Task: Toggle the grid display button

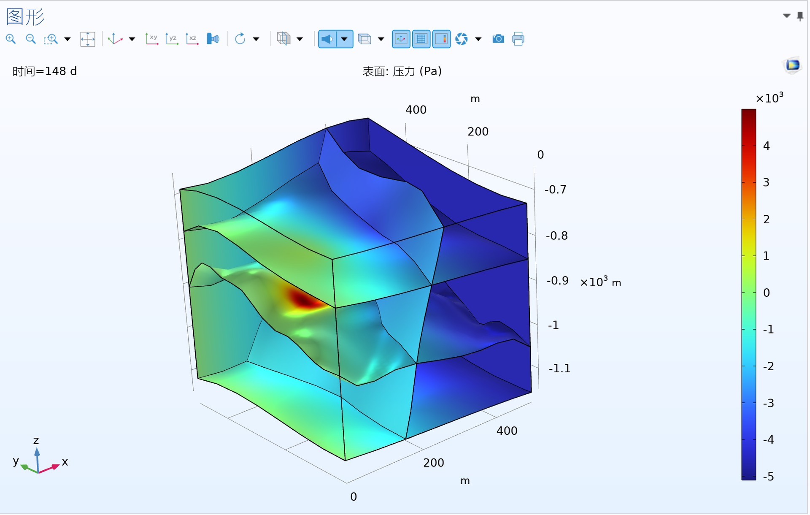Action: 421,39
